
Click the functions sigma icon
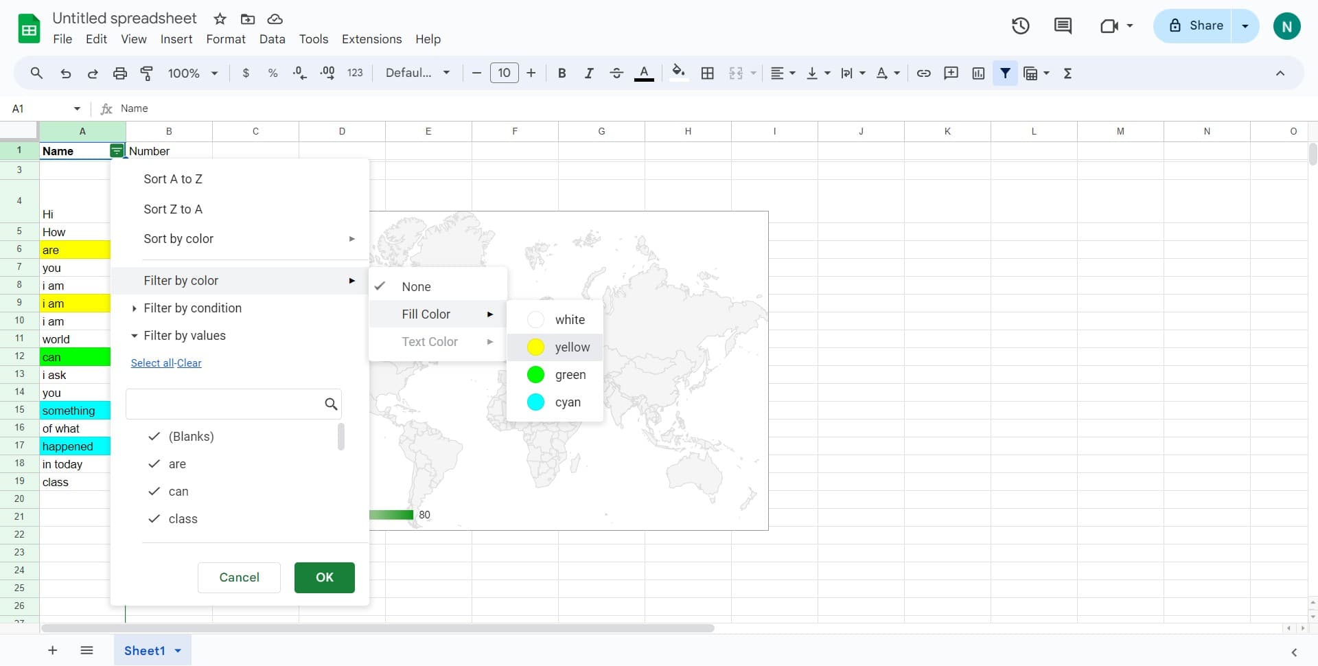(1067, 73)
